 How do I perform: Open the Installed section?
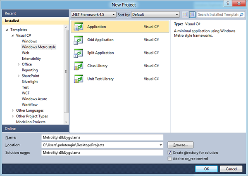[x=35, y=21]
